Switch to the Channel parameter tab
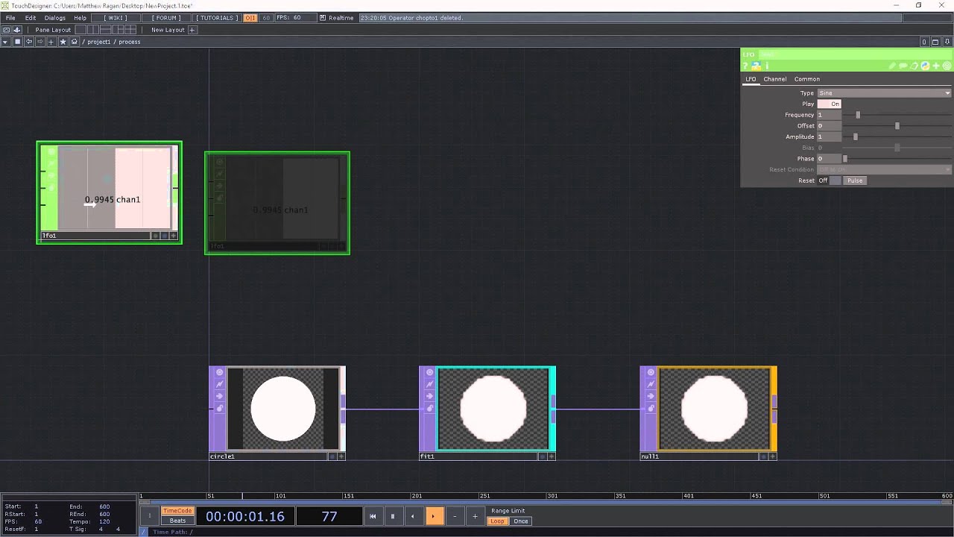This screenshot has height=537, width=954. [x=774, y=79]
